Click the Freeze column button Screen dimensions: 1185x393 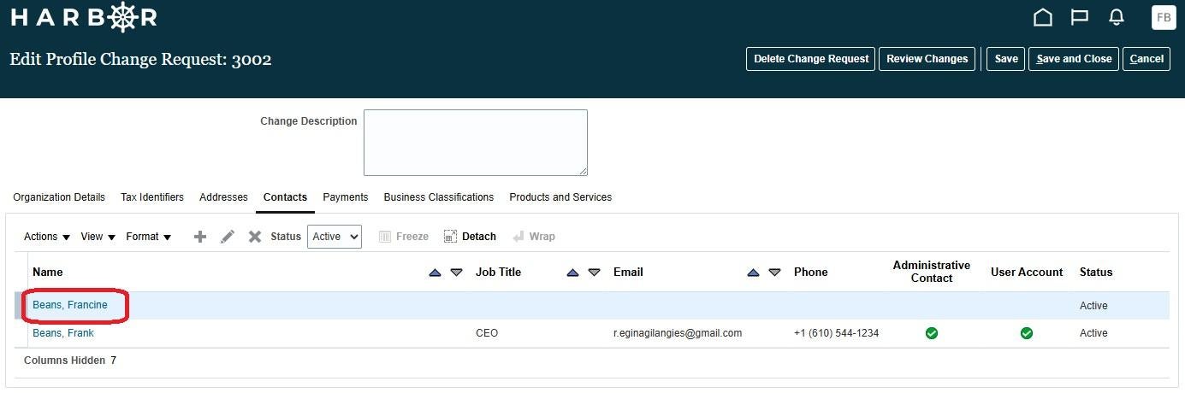tap(403, 237)
